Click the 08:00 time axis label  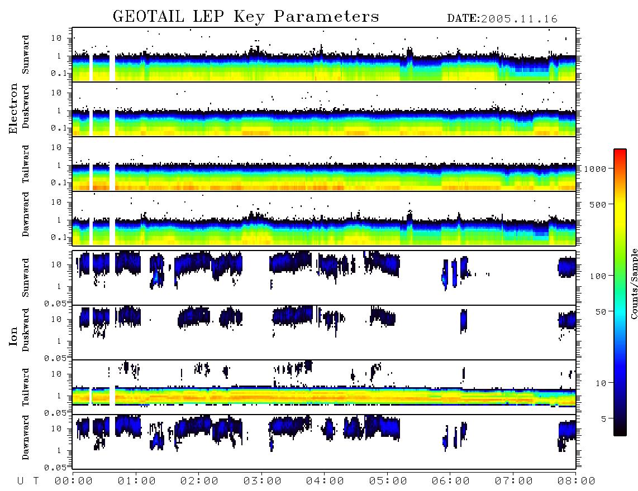point(576,481)
